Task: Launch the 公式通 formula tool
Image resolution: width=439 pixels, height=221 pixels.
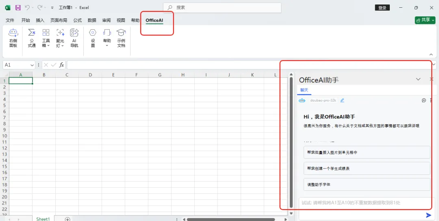Action: click(32, 38)
